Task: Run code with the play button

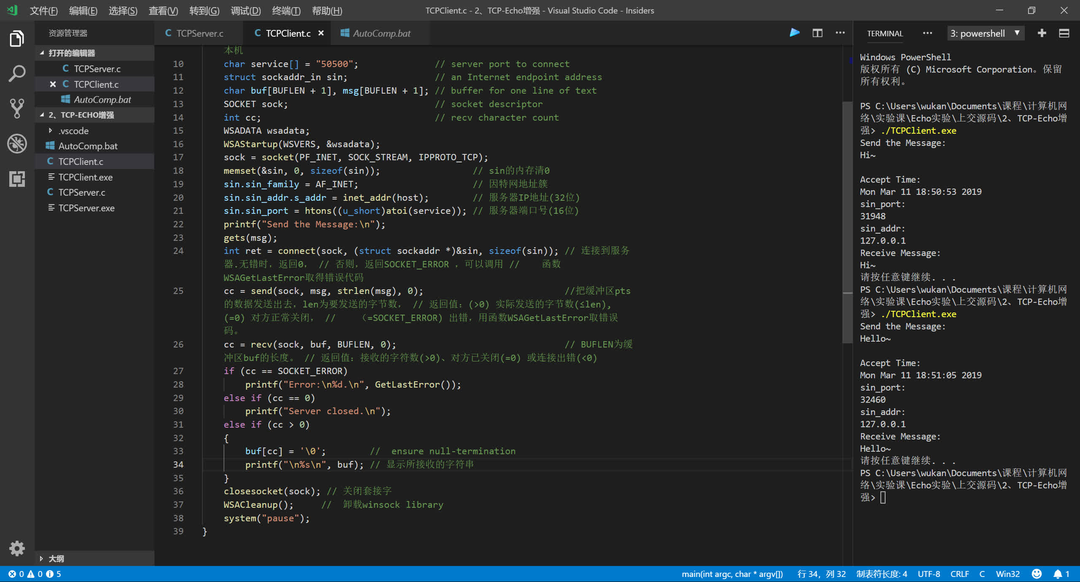Action: pos(794,33)
